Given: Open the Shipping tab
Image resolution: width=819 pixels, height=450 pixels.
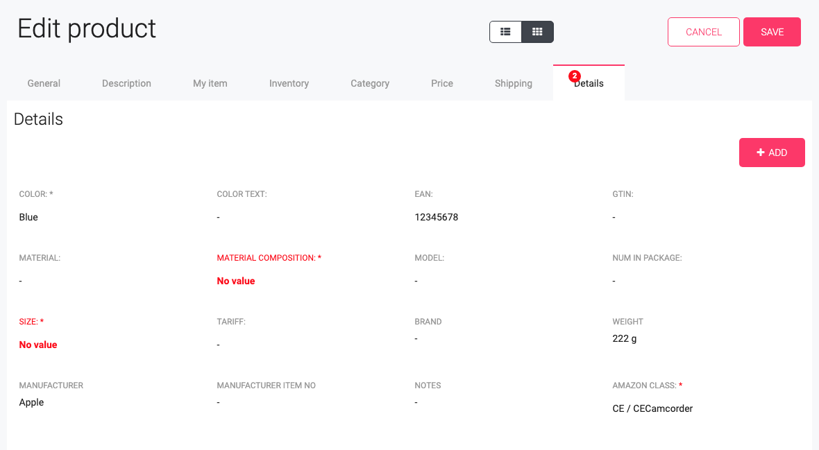Looking at the screenshot, I should (x=514, y=83).
